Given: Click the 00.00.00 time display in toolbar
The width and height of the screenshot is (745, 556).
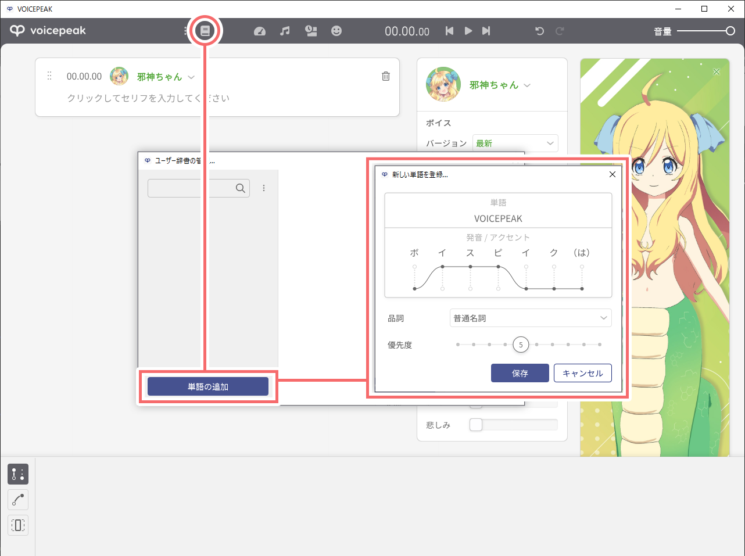Looking at the screenshot, I should [407, 31].
